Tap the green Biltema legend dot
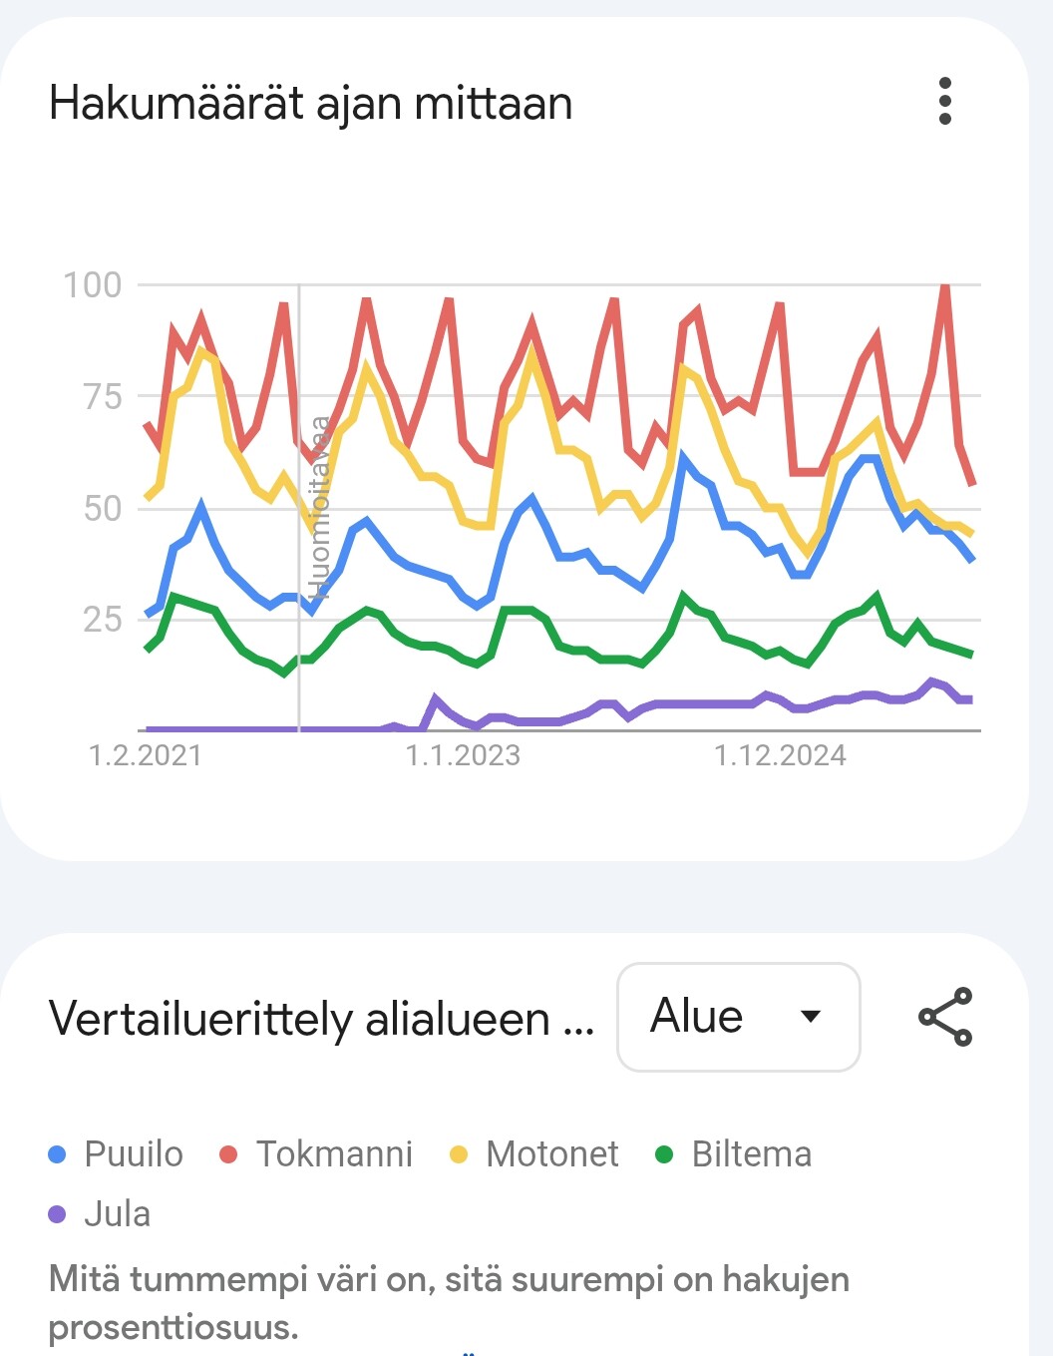The height and width of the screenshot is (1356, 1053). [x=664, y=1154]
